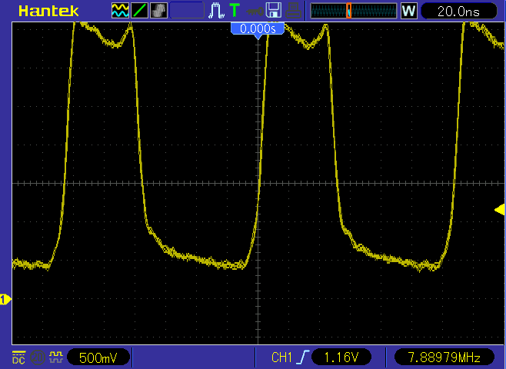Click the gray persistence waveform icon
This screenshot has width=506, height=369.
(x=158, y=10)
